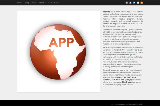Click the 'here' press link
This screenshot has height=106, width=160.
pos(131,85)
